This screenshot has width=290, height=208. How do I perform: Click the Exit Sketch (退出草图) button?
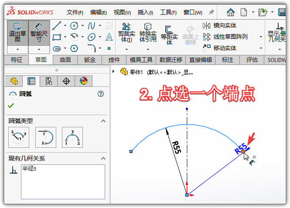pyautogui.click(x=18, y=33)
